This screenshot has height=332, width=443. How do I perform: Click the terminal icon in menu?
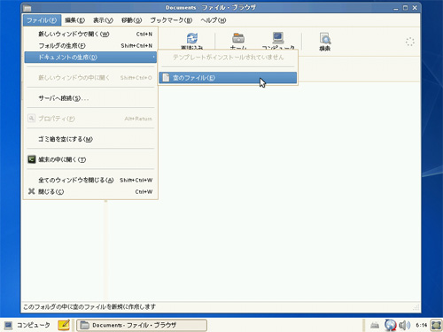[32, 159]
